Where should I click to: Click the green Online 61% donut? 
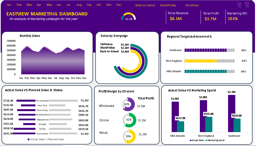pos(129,120)
